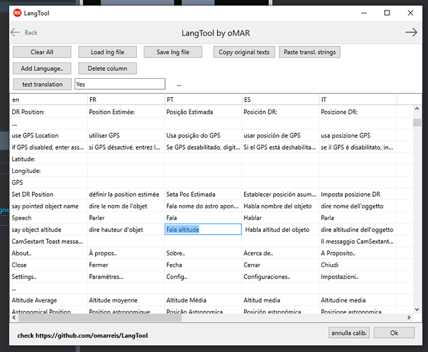Click the horizontal scrollbar left arrow
Image resolution: width=428 pixels, height=352 pixels.
click(14, 317)
